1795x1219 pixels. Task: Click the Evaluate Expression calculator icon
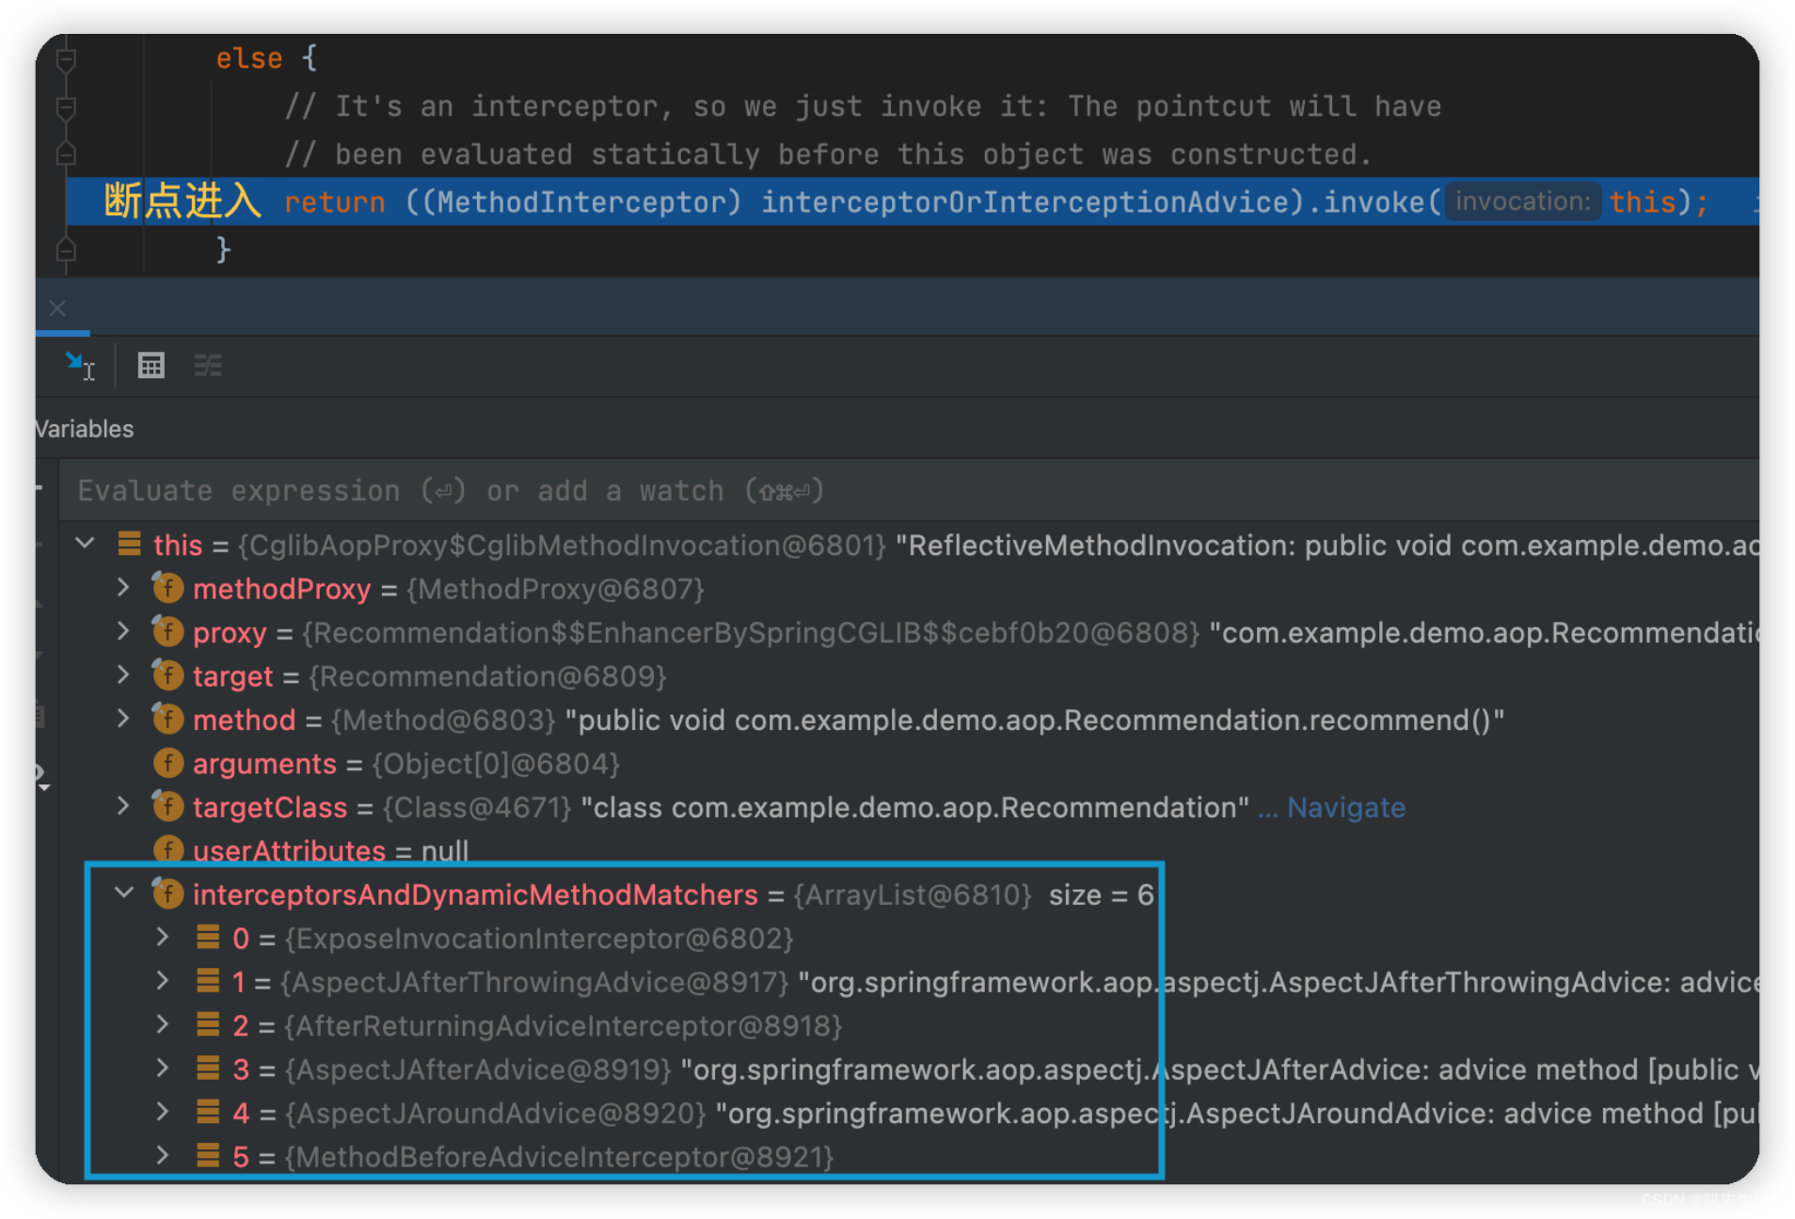pyautogui.click(x=151, y=365)
